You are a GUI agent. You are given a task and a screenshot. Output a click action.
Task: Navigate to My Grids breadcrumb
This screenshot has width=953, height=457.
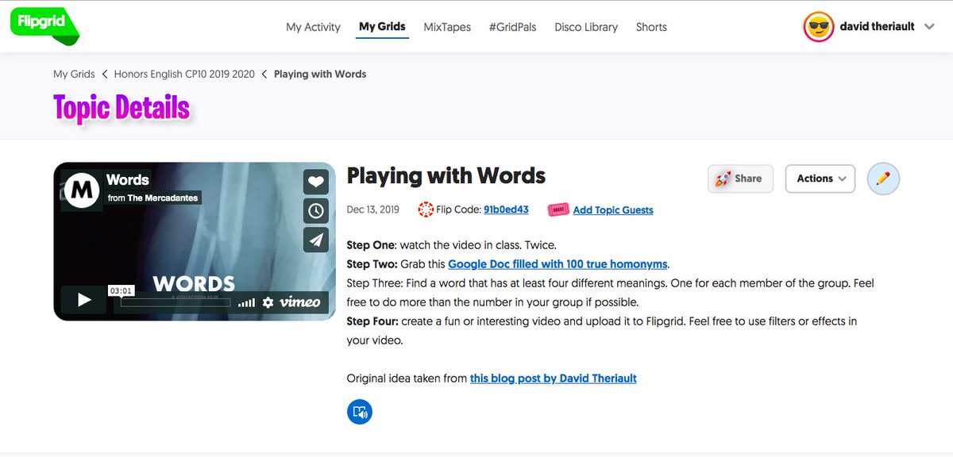[x=74, y=74]
